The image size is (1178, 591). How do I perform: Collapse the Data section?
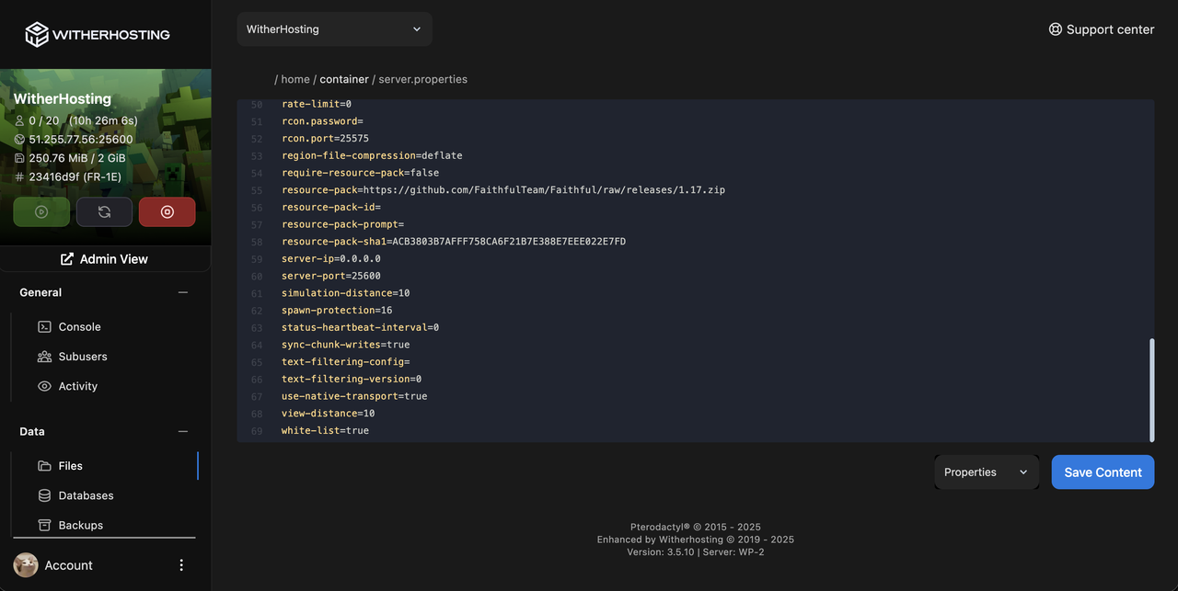[x=183, y=431]
